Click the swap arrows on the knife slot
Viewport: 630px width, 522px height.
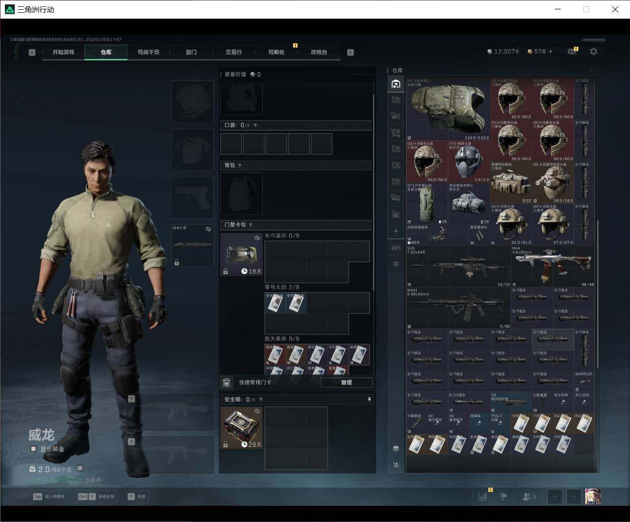point(208,229)
